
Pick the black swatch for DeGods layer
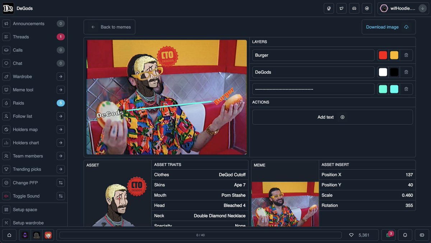pyautogui.click(x=394, y=72)
